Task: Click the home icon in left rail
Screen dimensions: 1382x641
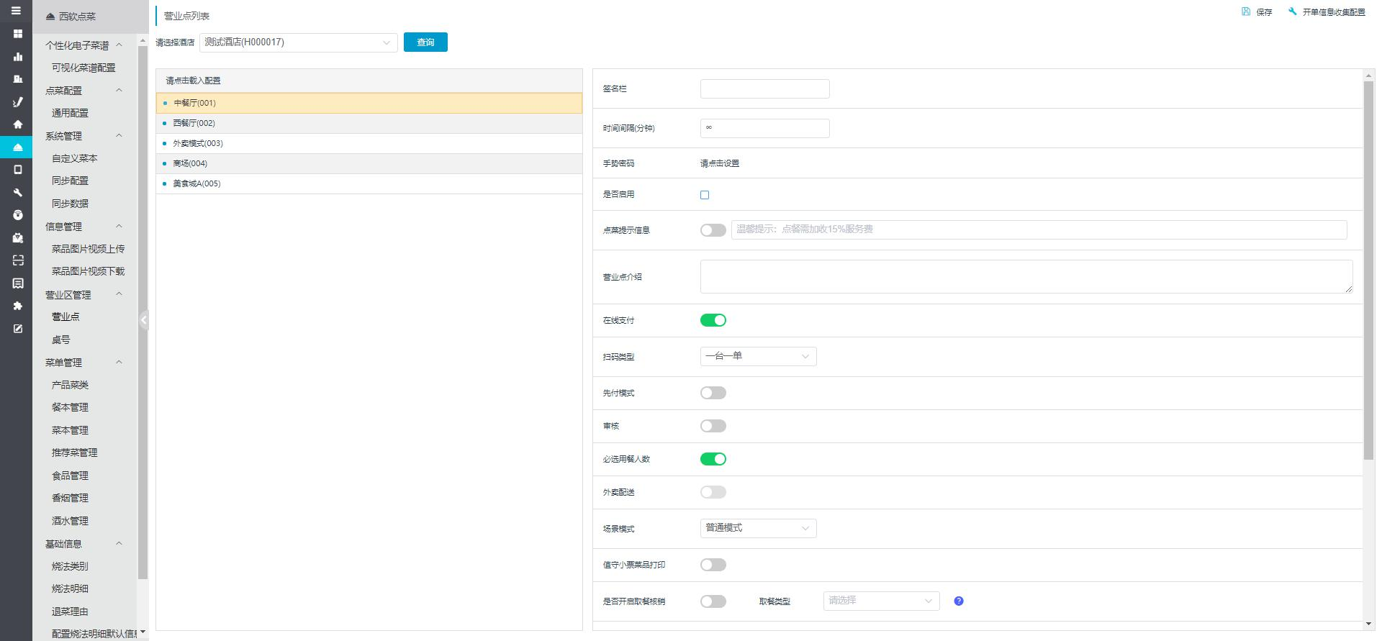Action: click(x=18, y=124)
